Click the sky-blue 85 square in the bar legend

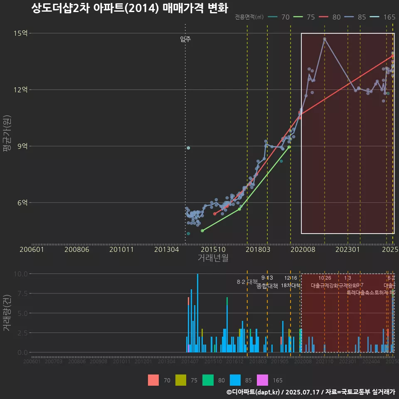pos(235,380)
